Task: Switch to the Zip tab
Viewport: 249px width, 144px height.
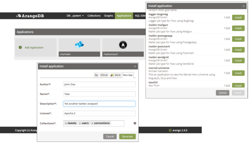Action: pyautogui.click(x=96, y=75)
